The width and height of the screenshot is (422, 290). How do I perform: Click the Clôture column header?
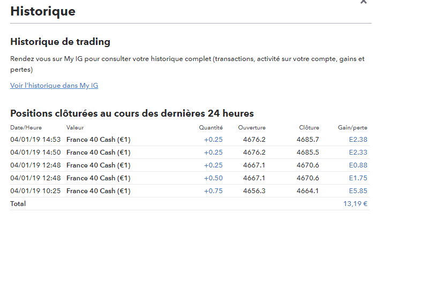(309, 127)
